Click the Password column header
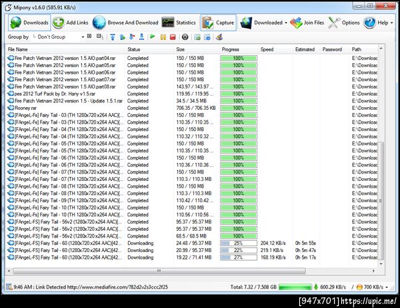 (335, 49)
